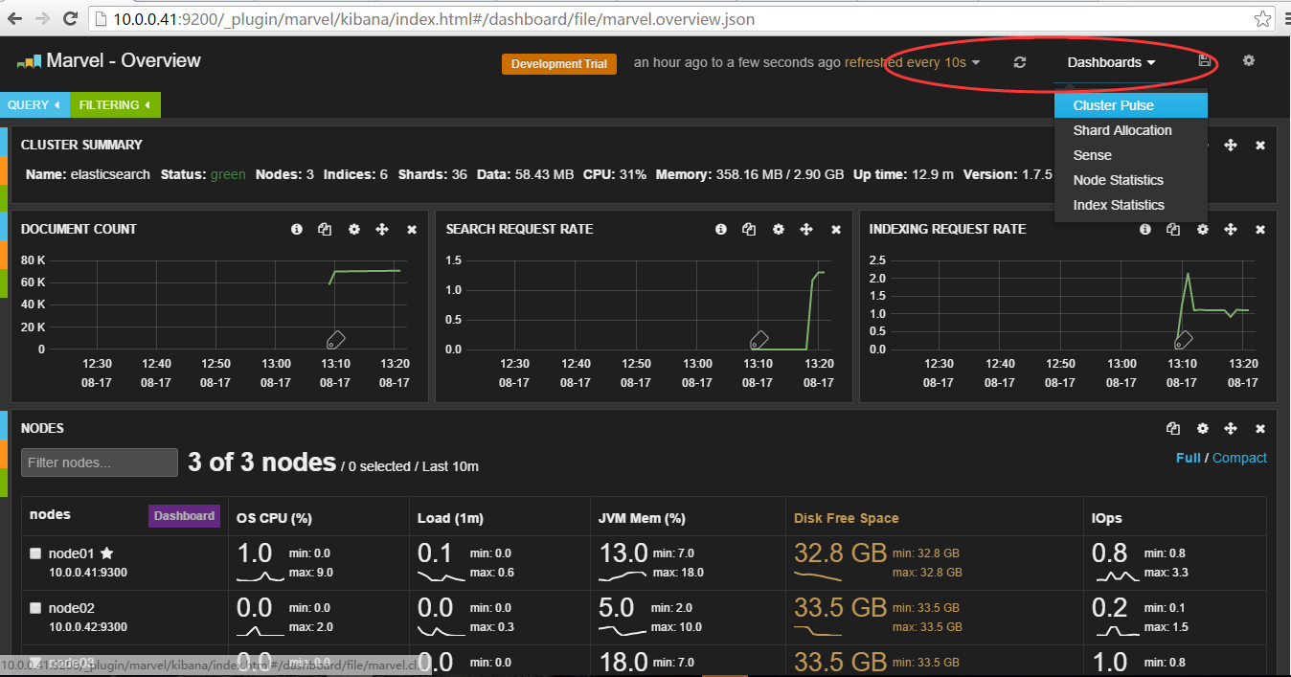Image resolution: width=1291 pixels, height=677 pixels.
Task: Configure the Nodes panel gear
Action: click(x=1203, y=429)
